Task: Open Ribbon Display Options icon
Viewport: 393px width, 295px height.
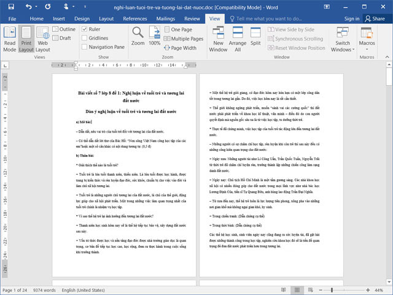Action: click(327, 7)
